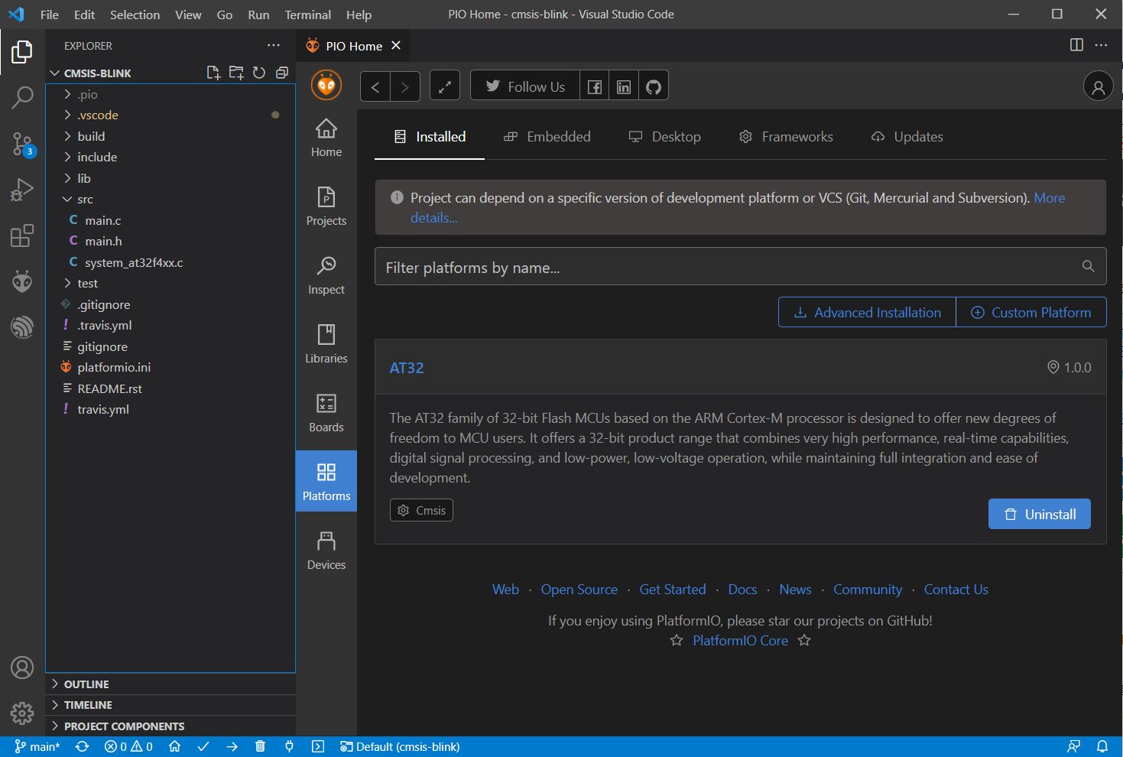Image resolution: width=1123 pixels, height=757 pixels.
Task: Click PlatformIO Clean trash icon in status bar
Action: [260, 747]
